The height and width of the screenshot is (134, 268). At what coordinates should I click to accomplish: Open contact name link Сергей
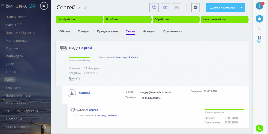click(84, 93)
